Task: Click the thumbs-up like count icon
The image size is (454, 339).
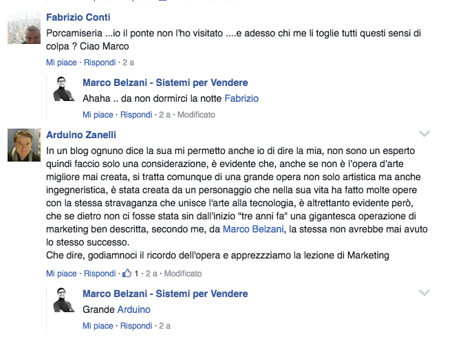Action: [127, 273]
